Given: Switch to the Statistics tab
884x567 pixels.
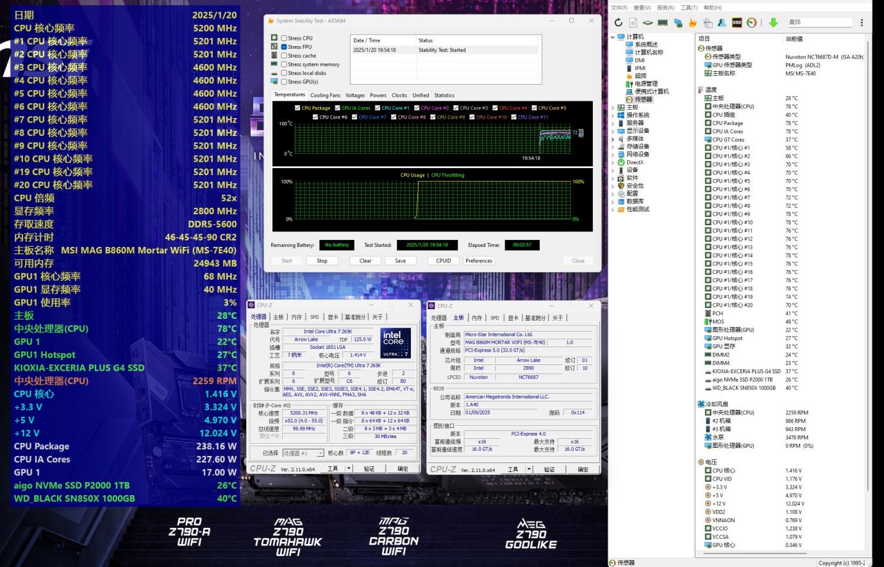Looking at the screenshot, I should tap(444, 95).
